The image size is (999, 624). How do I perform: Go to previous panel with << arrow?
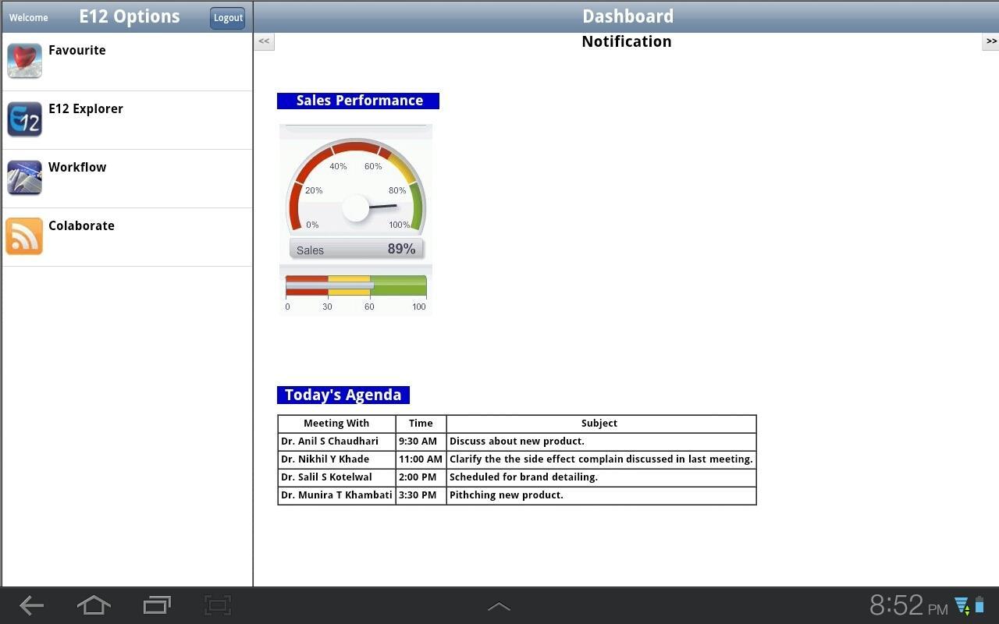point(264,41)
